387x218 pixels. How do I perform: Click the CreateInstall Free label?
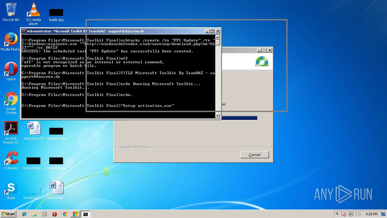(x=133, y=147)
